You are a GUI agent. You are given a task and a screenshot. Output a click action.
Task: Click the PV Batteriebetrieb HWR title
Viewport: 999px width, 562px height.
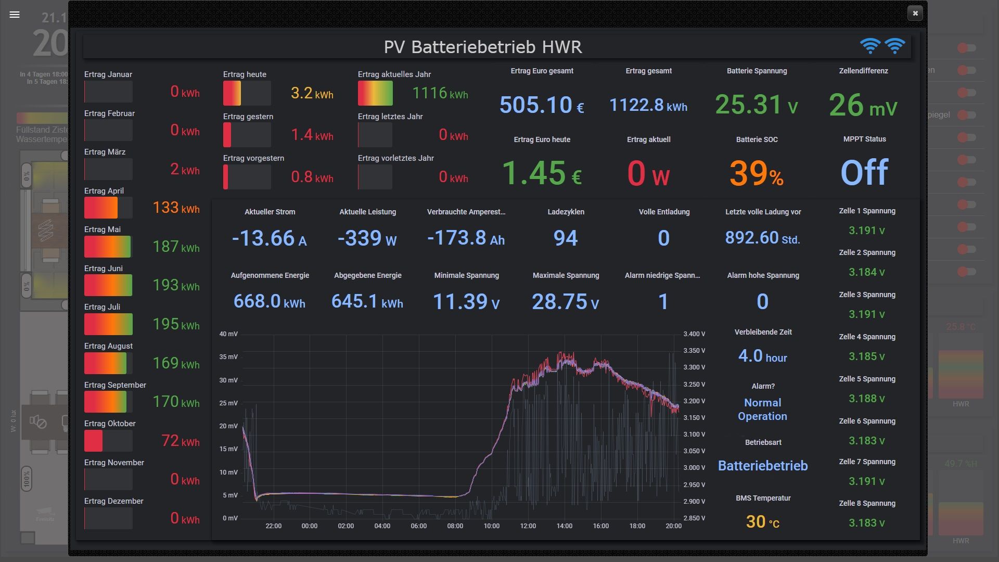tap(483, 47)
